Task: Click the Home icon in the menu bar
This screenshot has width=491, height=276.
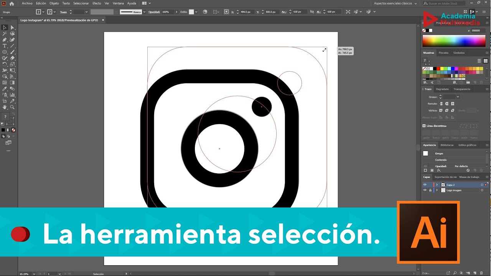Action: [12, 3]
